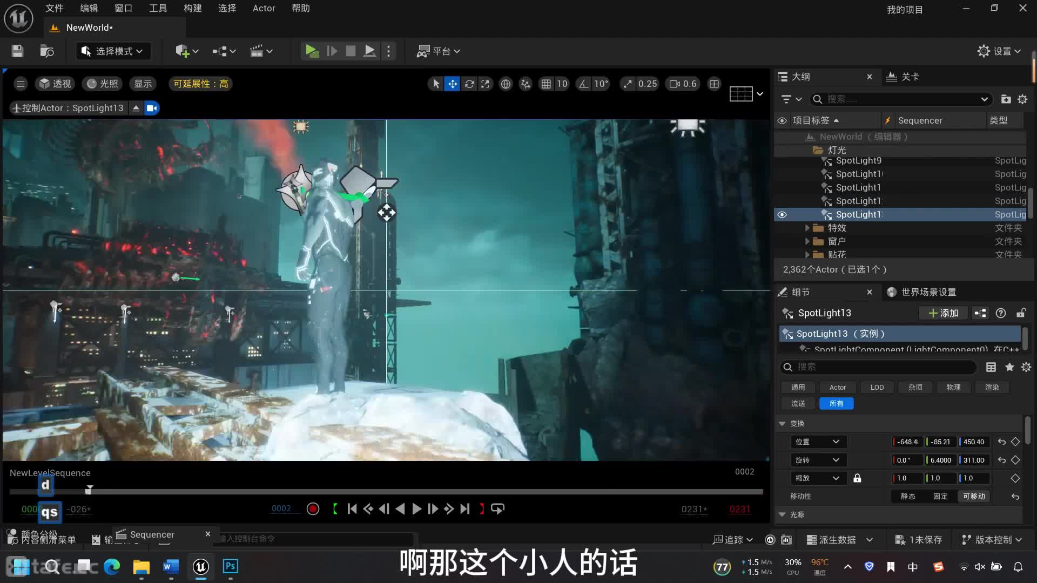Toggle surface snapping icon
The width and height of the screenshot is (1037, 583).
pyautogui.click(x=526, y=84)
